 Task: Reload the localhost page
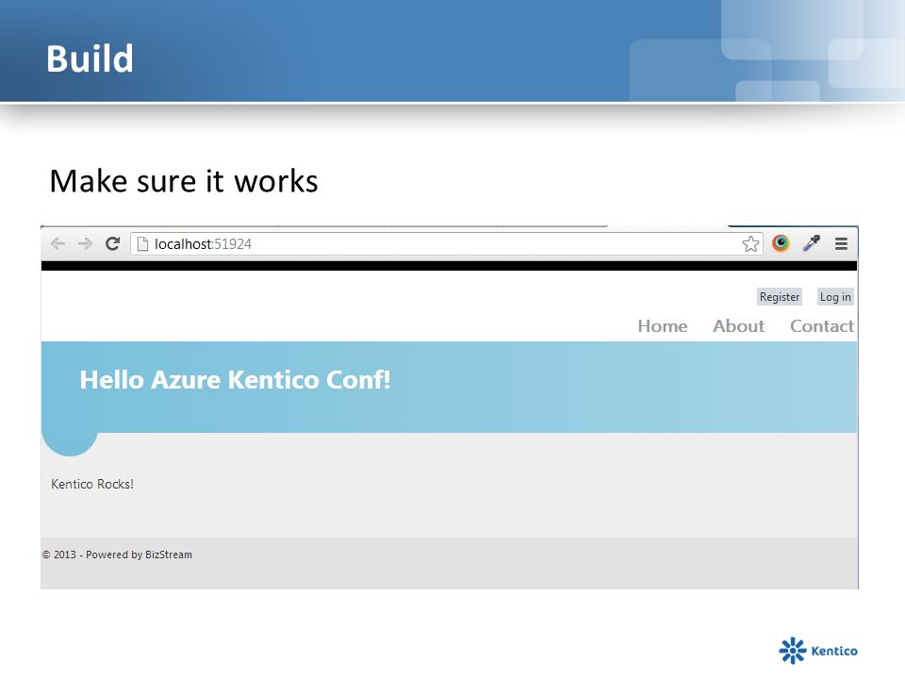[x=112, y=243]
